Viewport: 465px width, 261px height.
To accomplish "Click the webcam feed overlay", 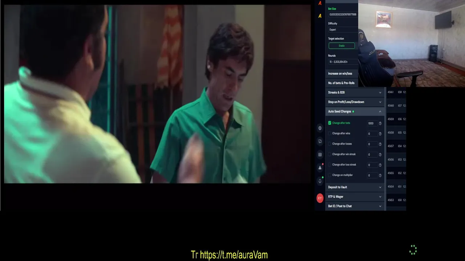I will pos(412,43).
